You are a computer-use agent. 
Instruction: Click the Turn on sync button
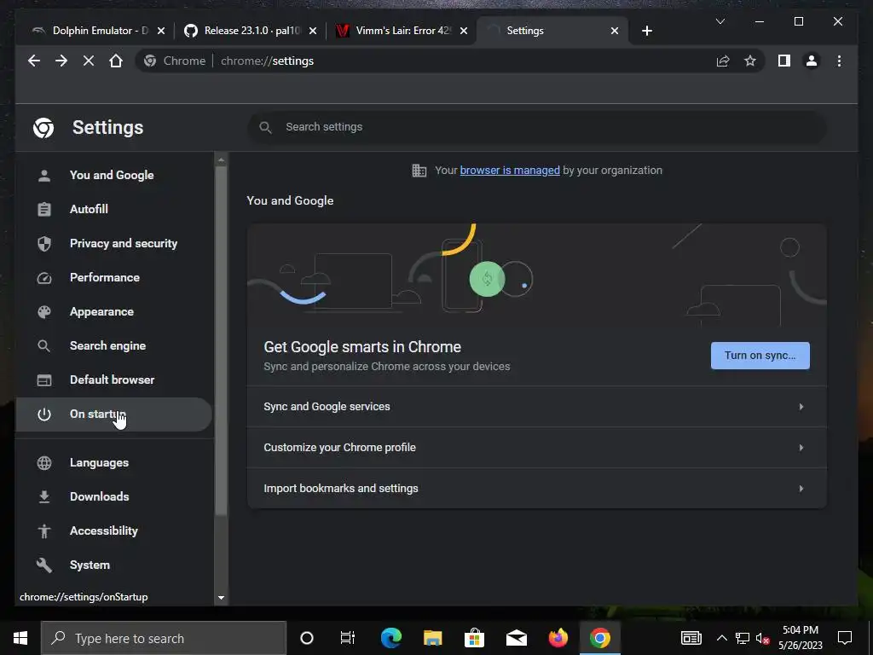tap(760, 356)
